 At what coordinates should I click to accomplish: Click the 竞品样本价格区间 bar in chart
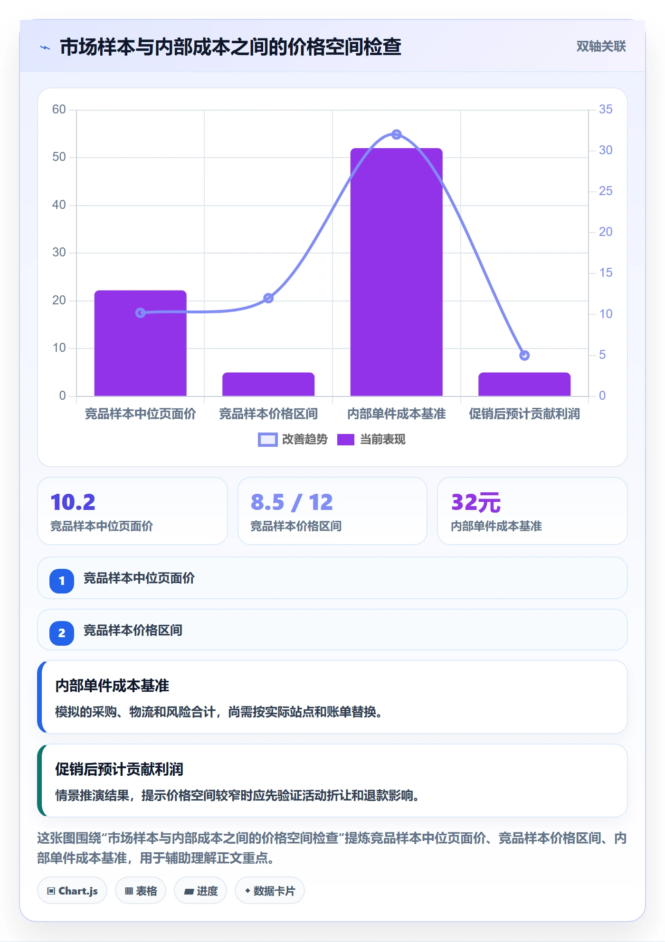268,384
